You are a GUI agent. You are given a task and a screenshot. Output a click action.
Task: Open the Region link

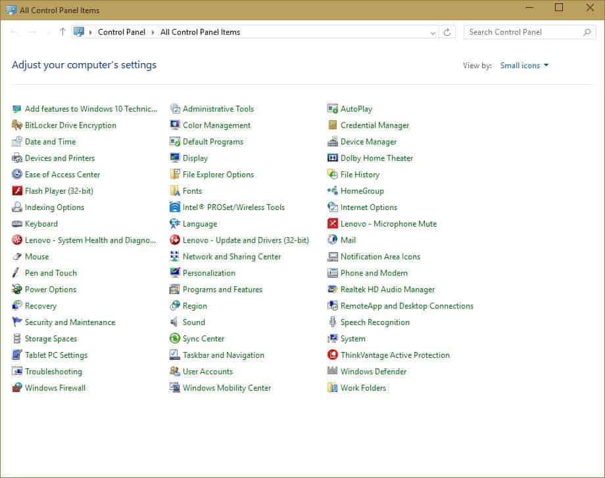(195, 306)
